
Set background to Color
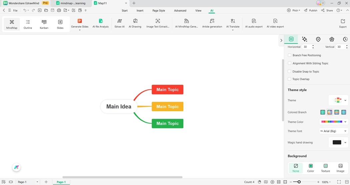[x=310, y=168]
